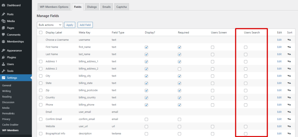Click sort arrows for the City row
The image size is (298, 137).
tap(289, 76)
